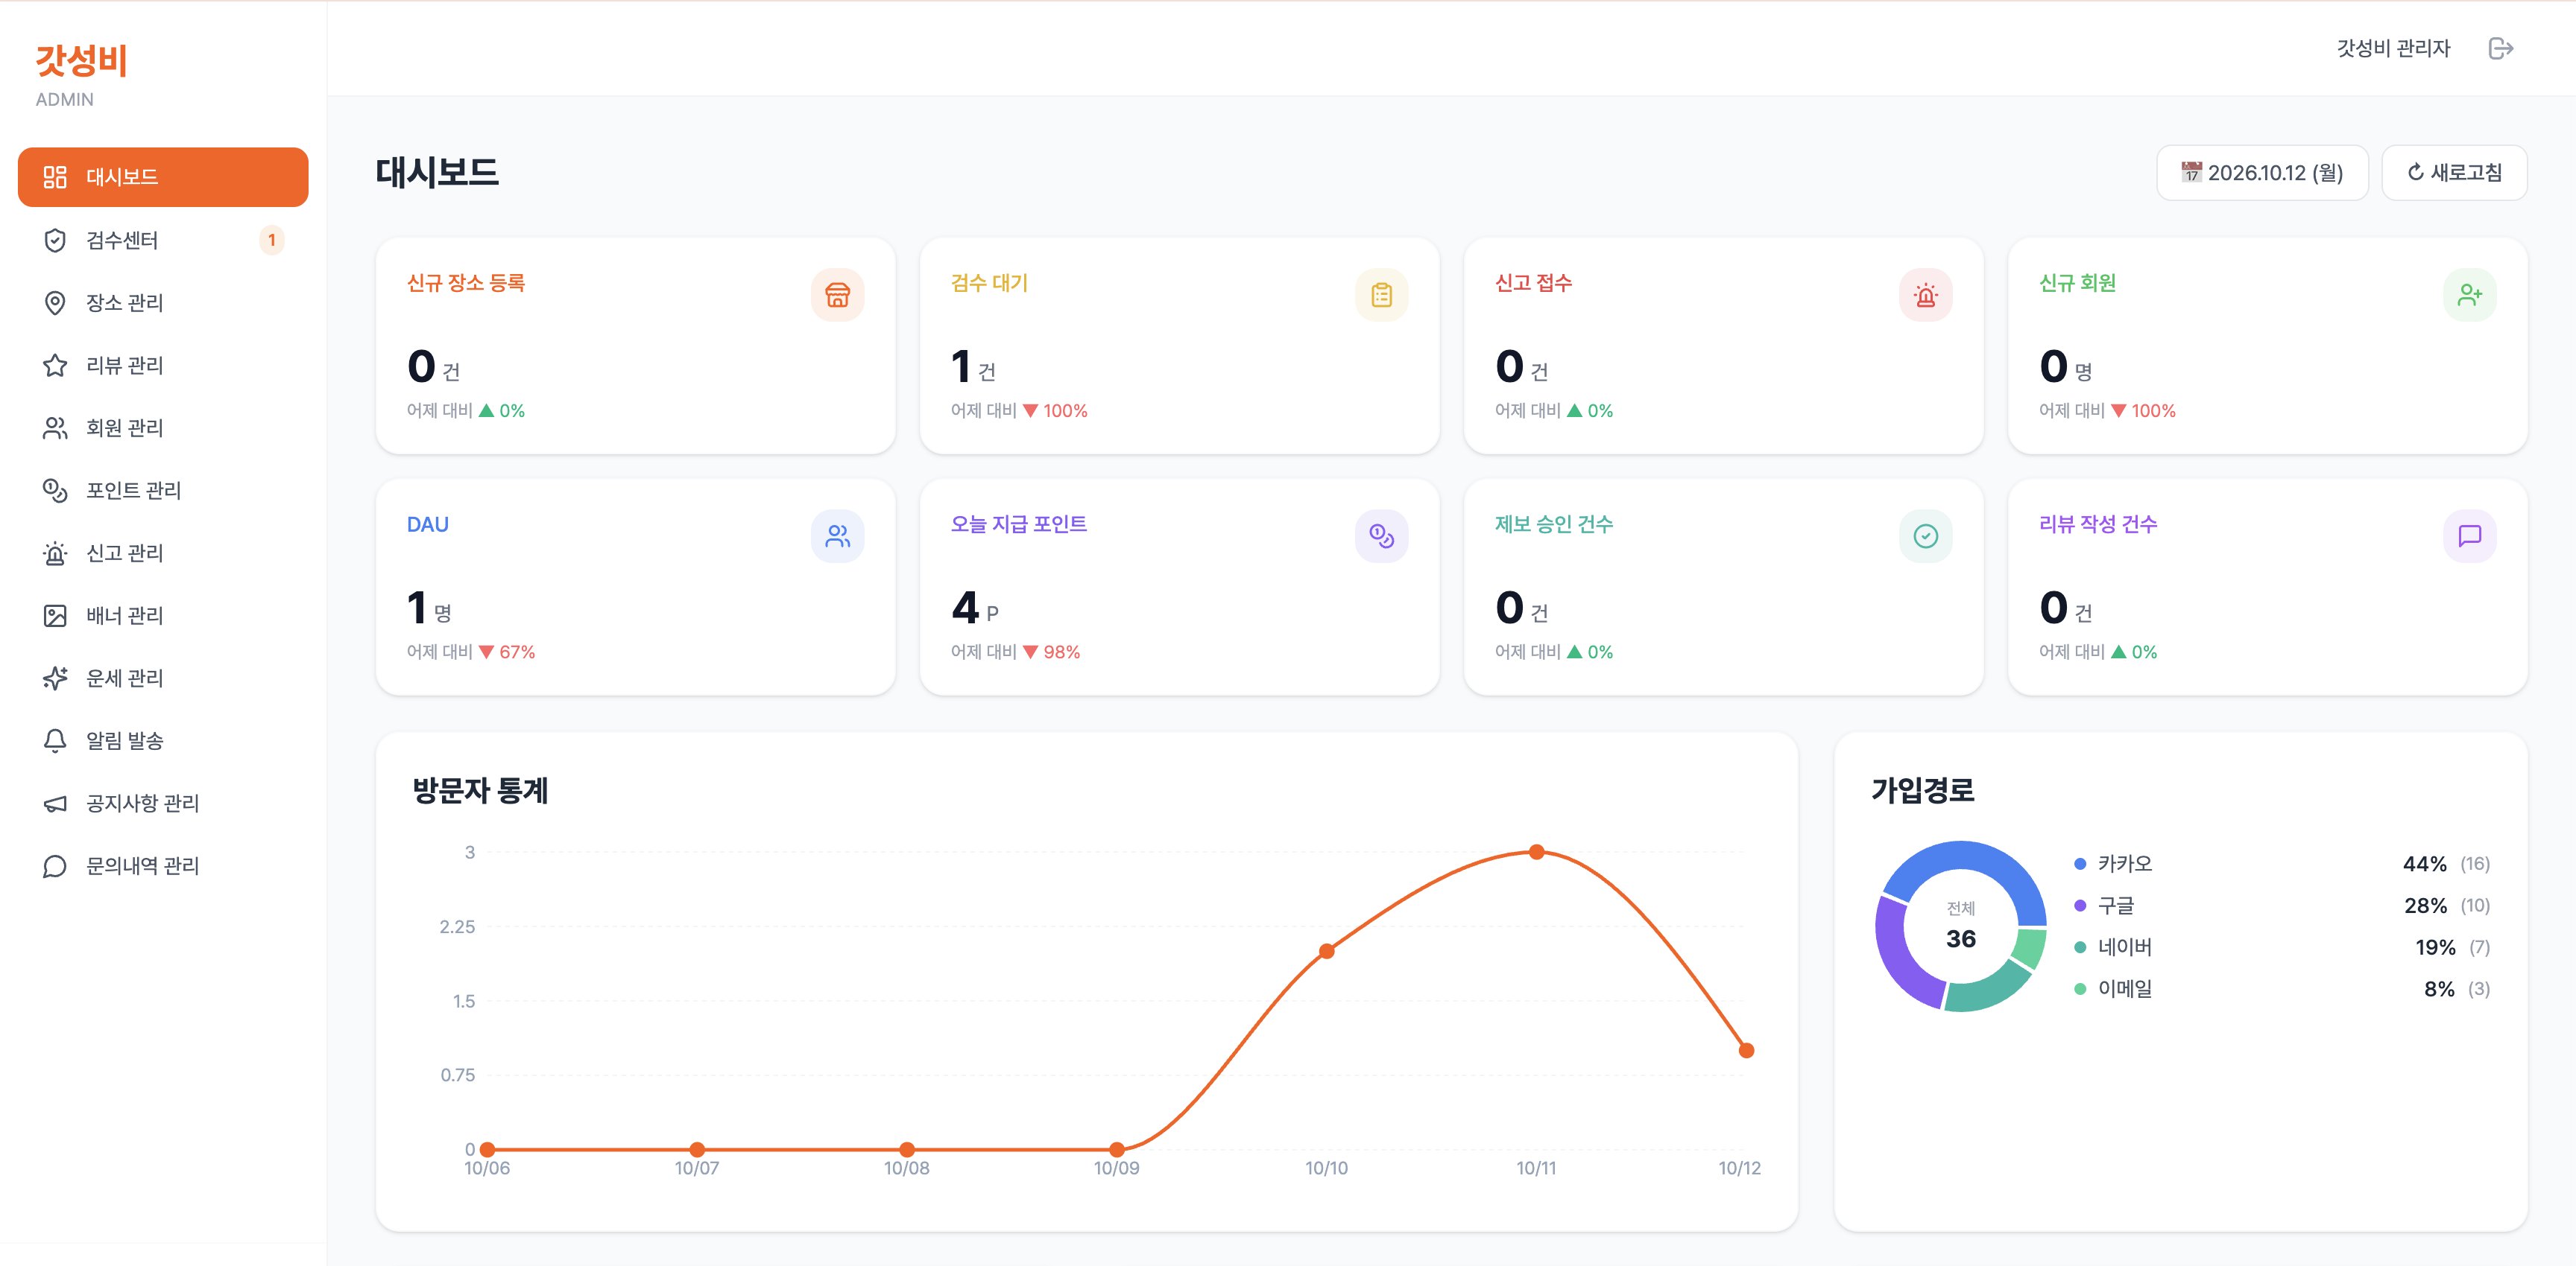
Task: Click the users icon on DAU card
Action: pos(837,537)
